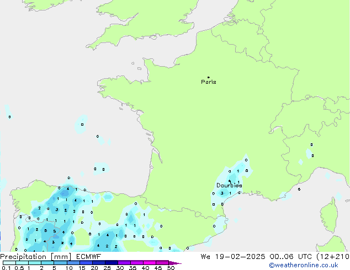Pick the legend swatch between 35 and 40
The image size is (350, 270).
pos(136,263)
